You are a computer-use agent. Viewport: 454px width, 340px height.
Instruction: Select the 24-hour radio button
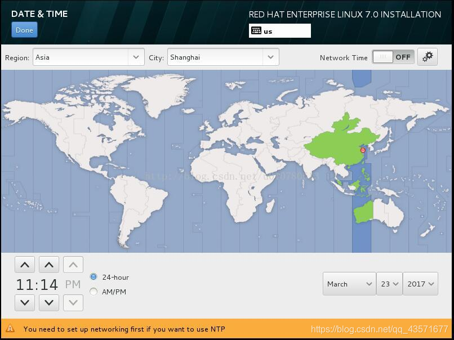point(94,277)
